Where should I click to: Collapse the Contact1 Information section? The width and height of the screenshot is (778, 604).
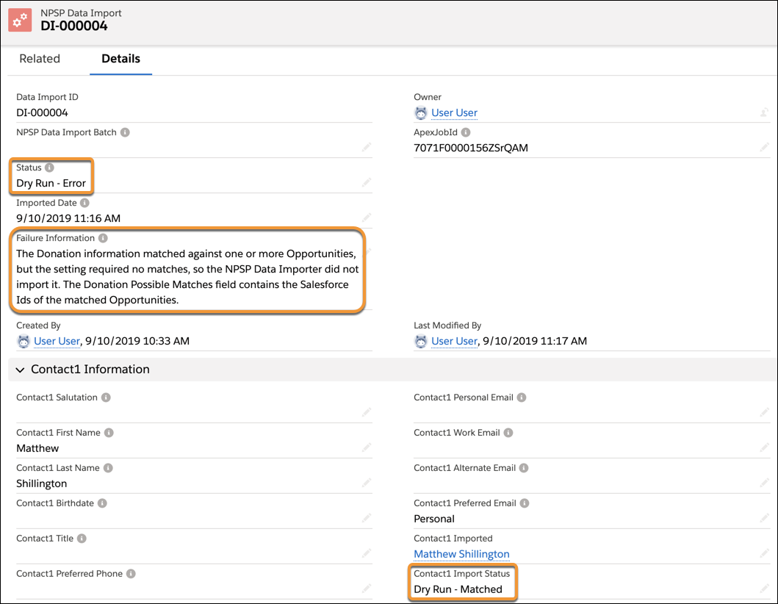[20, 370]
